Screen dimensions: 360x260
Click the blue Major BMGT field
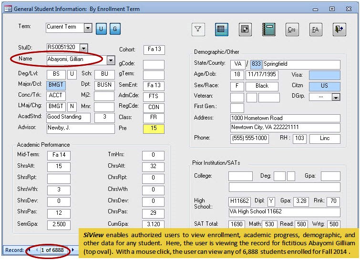(56, 85)
